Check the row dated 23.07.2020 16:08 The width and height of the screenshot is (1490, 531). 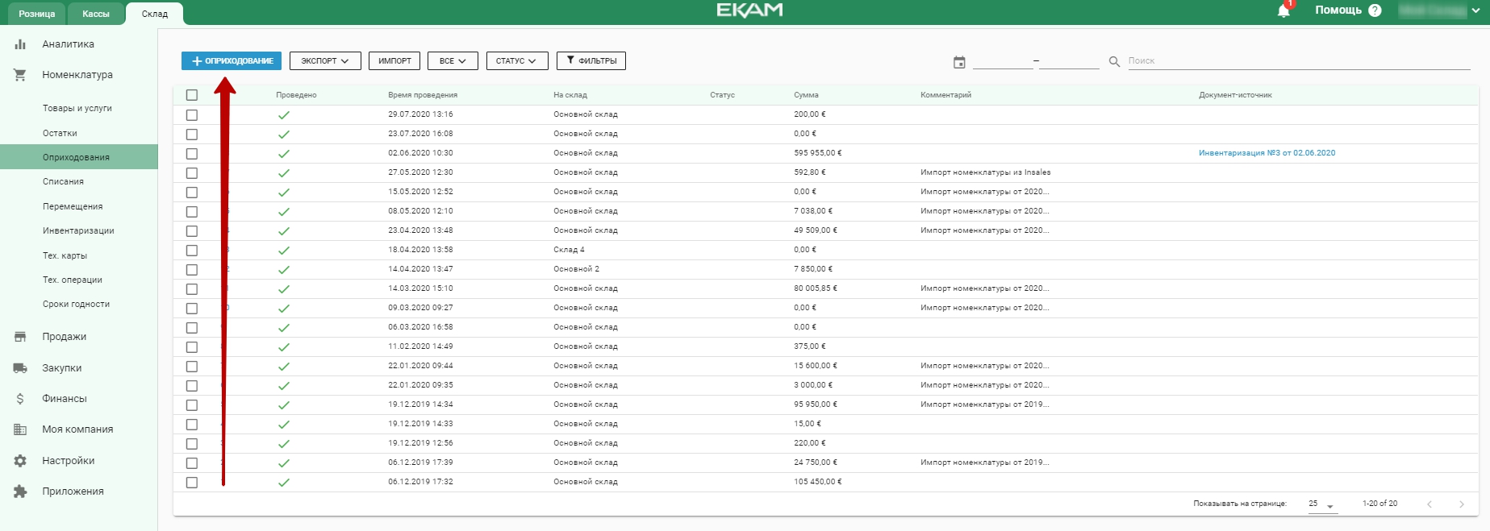pos(192,135)
